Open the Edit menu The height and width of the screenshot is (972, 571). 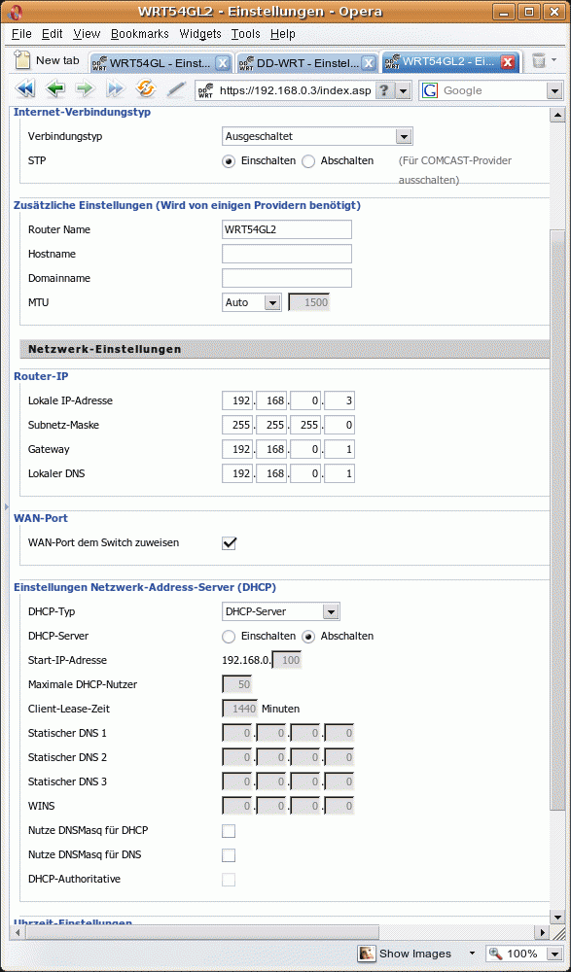53,34
